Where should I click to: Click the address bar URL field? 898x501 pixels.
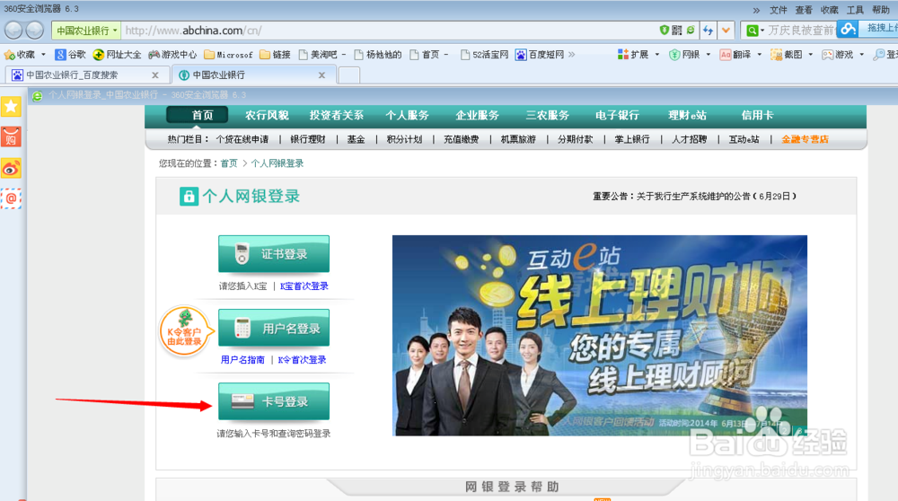point(390,31)
